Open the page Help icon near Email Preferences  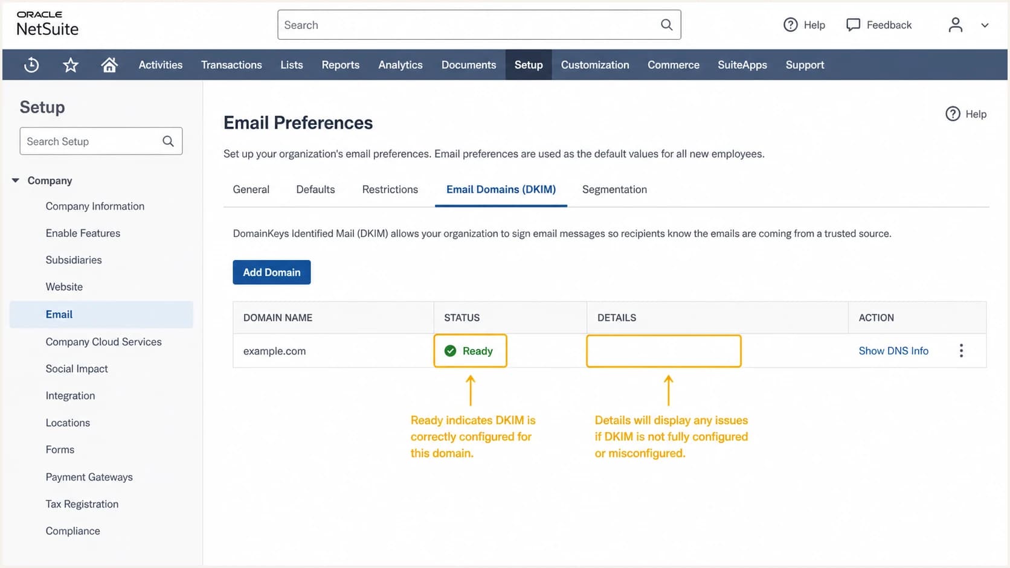[953, 114]
